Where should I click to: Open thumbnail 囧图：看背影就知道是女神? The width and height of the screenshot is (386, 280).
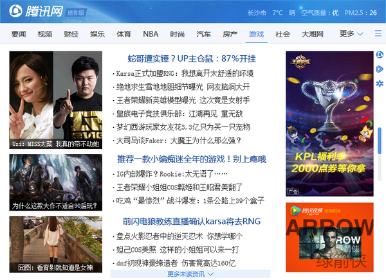[56, 244]
